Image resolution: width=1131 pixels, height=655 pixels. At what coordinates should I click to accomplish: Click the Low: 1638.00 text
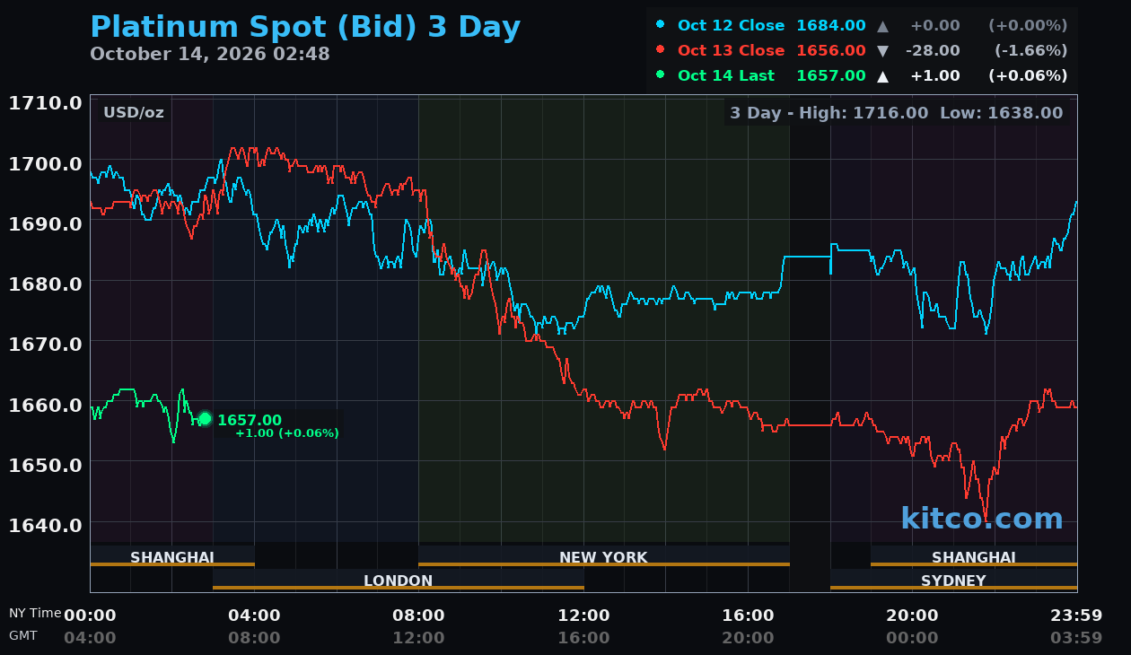[x=1001, y=113]
